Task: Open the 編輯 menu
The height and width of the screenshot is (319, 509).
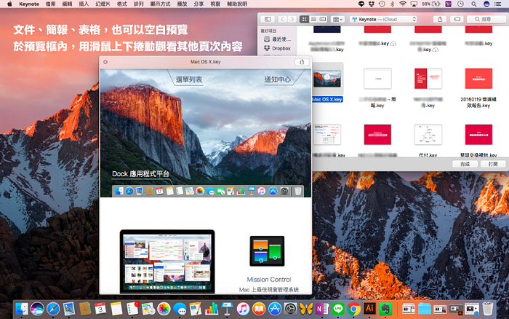Action: click(67, 4)
